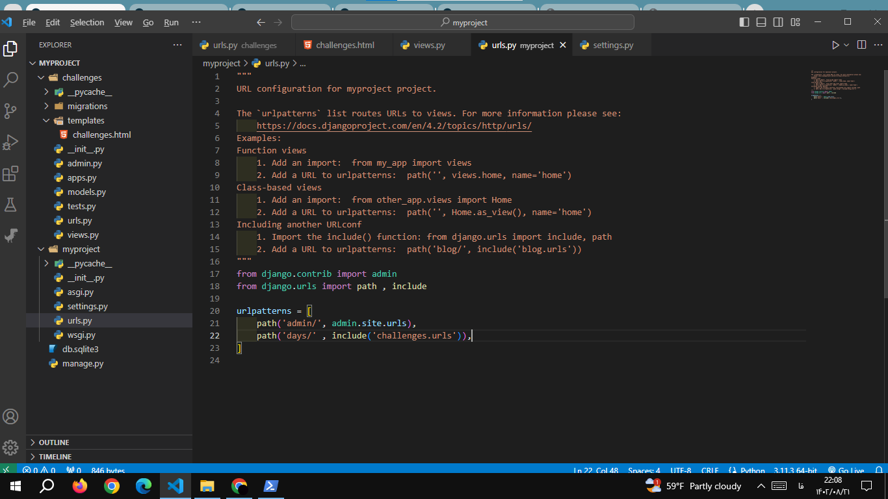Switch to the settings.py tab
888x499 pixels.
pyautogui.click(x=612, y=45)
